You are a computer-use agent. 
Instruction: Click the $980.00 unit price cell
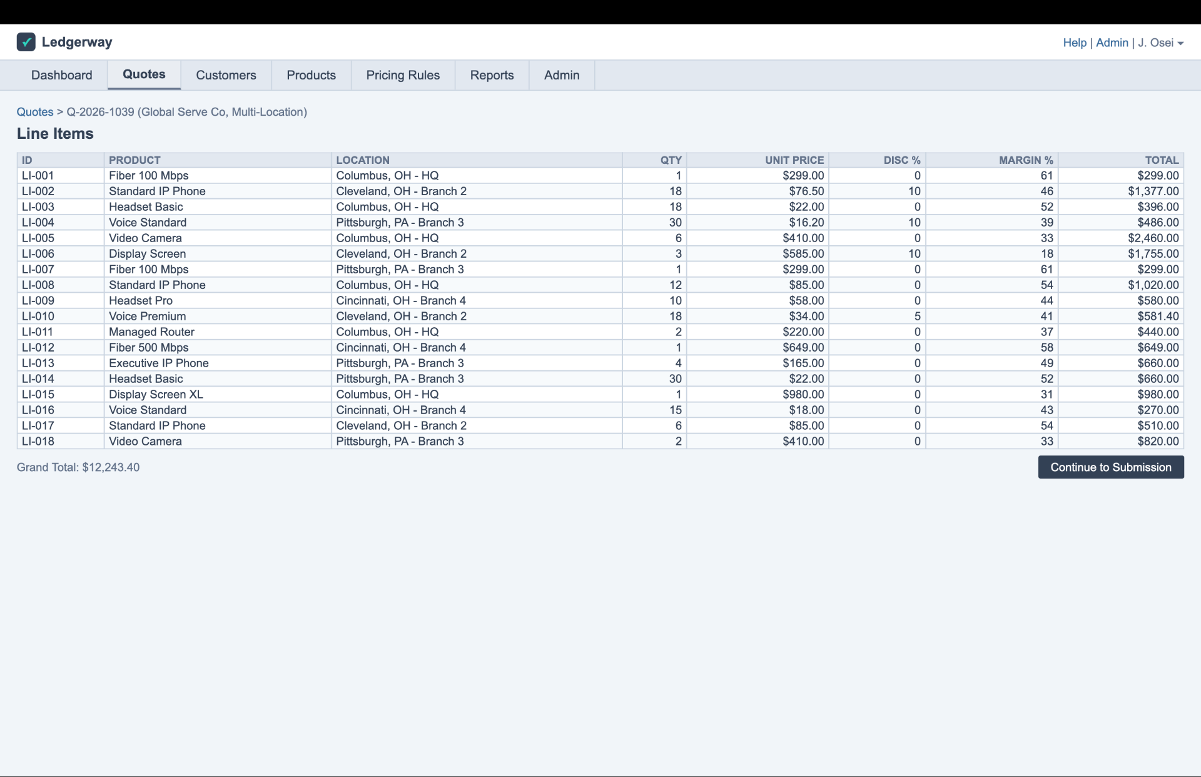point(758,395)
